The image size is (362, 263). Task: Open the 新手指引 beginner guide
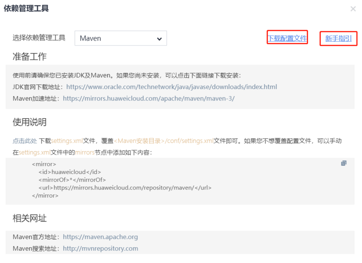(x=339, y=38)
